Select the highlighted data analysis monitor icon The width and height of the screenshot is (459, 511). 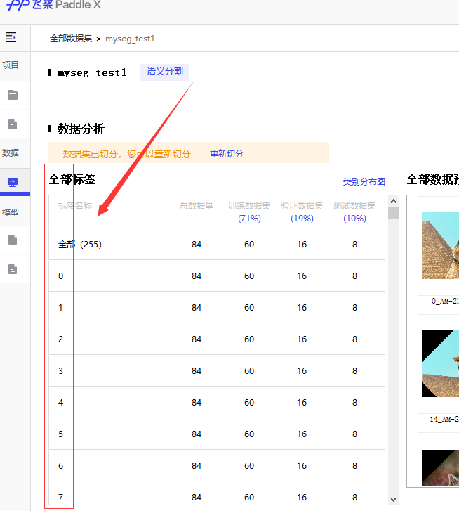coord(13,182)
